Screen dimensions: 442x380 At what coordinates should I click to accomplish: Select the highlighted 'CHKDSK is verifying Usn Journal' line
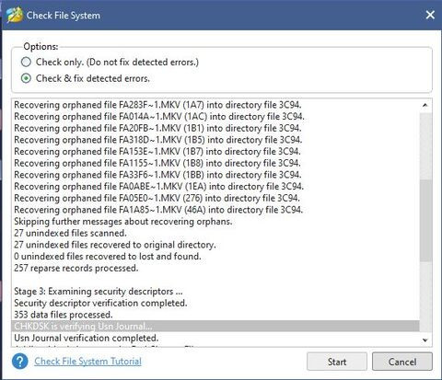click(215, 326)
